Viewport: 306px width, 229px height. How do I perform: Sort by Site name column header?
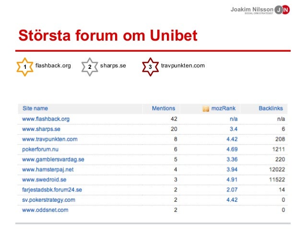pyautogui.click(x=35, y=109)
